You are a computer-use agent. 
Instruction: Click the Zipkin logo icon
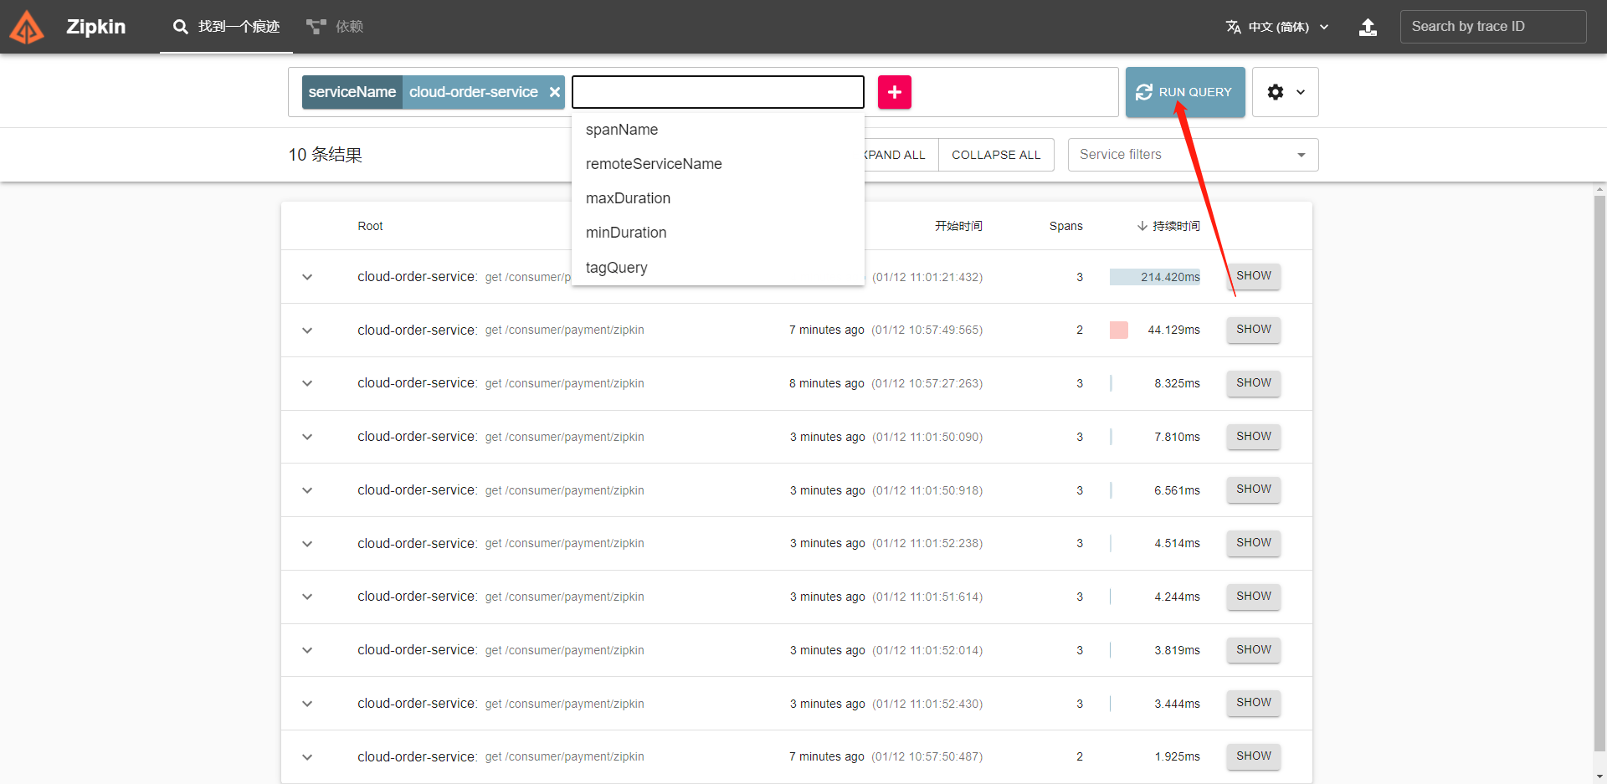pos(27,27)
